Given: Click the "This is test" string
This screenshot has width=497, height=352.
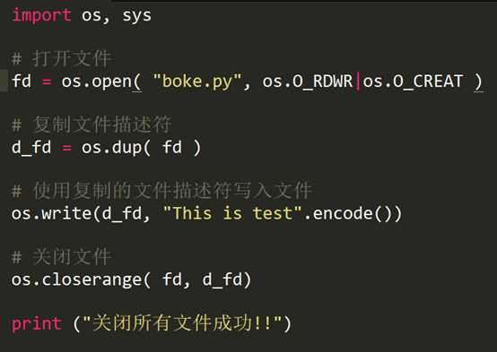Looking at the screenshot, I should coord(232,212).
